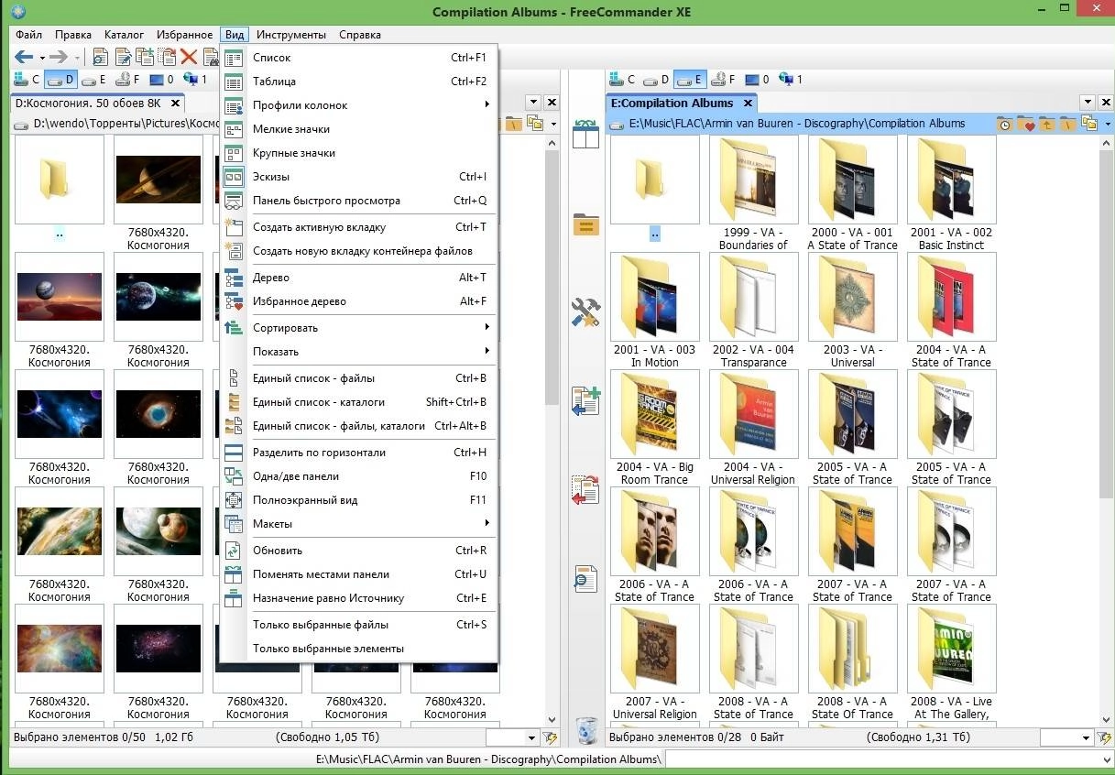Choose Обновить in the Вид menu
The width and height of the screenshot is (1115, 775).
(x=359, y=551)
